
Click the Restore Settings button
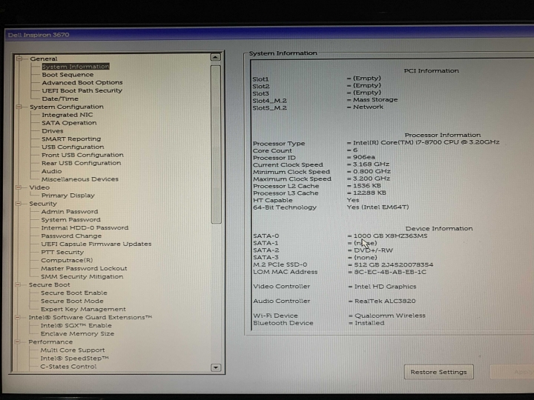pos(438,372)
